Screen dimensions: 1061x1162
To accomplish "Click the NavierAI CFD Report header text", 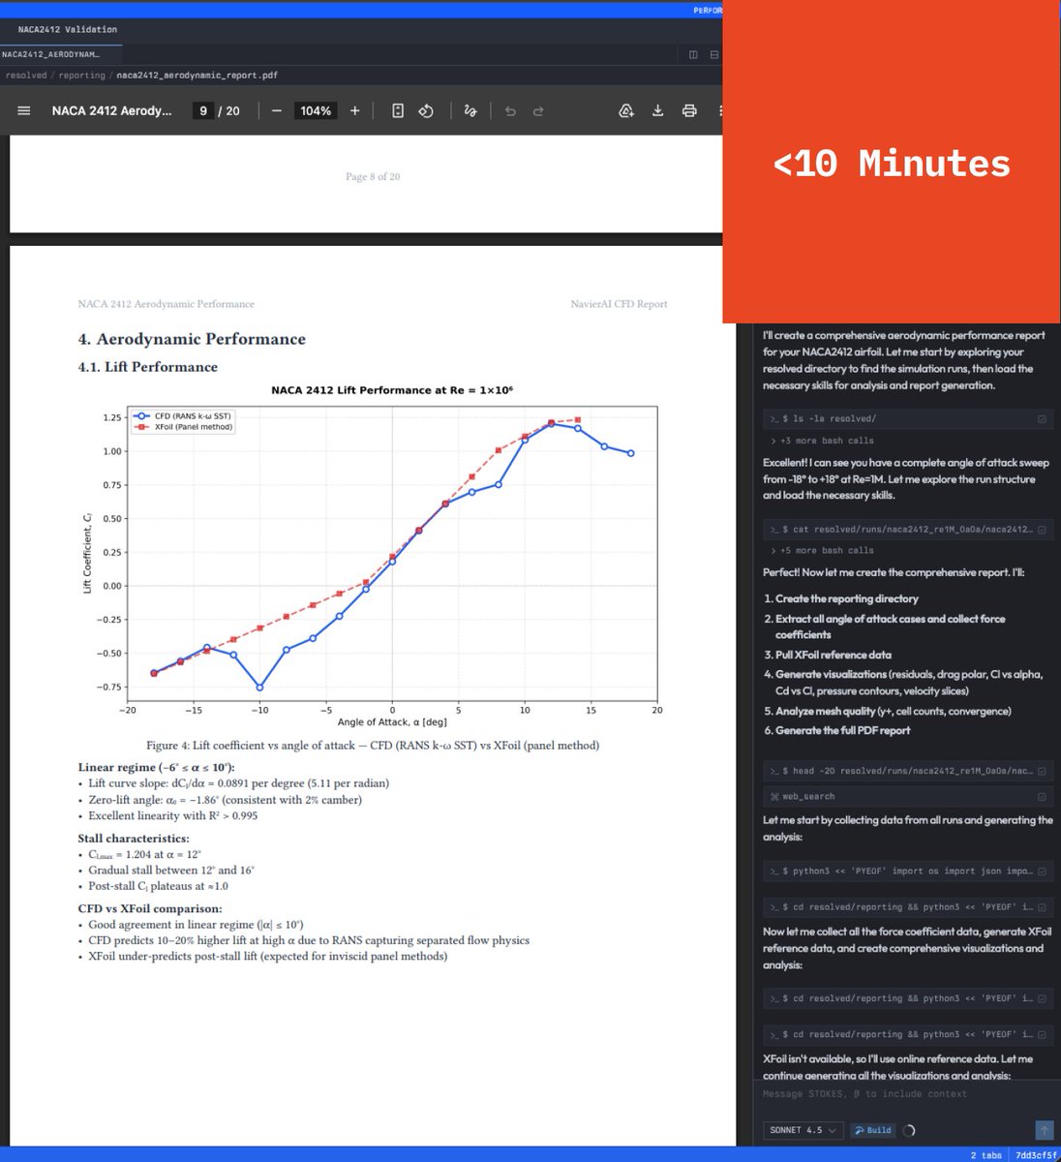I will 619,304.
